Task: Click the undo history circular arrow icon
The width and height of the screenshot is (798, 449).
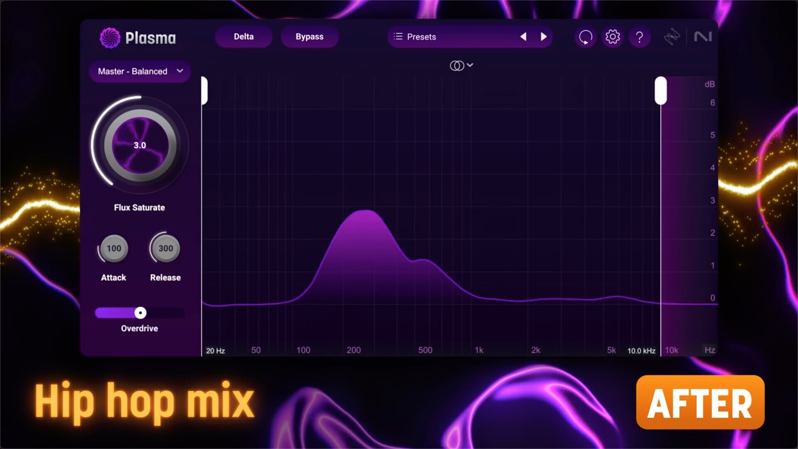Action: (586, 37)
